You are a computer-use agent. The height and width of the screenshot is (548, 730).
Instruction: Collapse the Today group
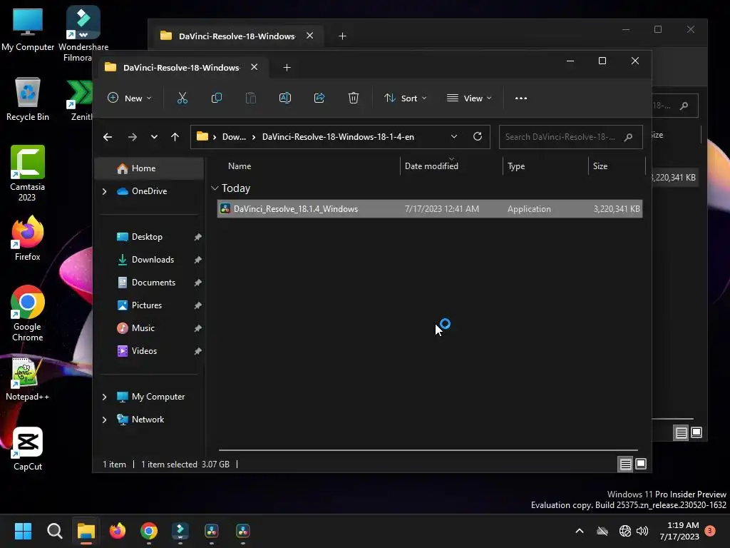[x=215, y=188]
